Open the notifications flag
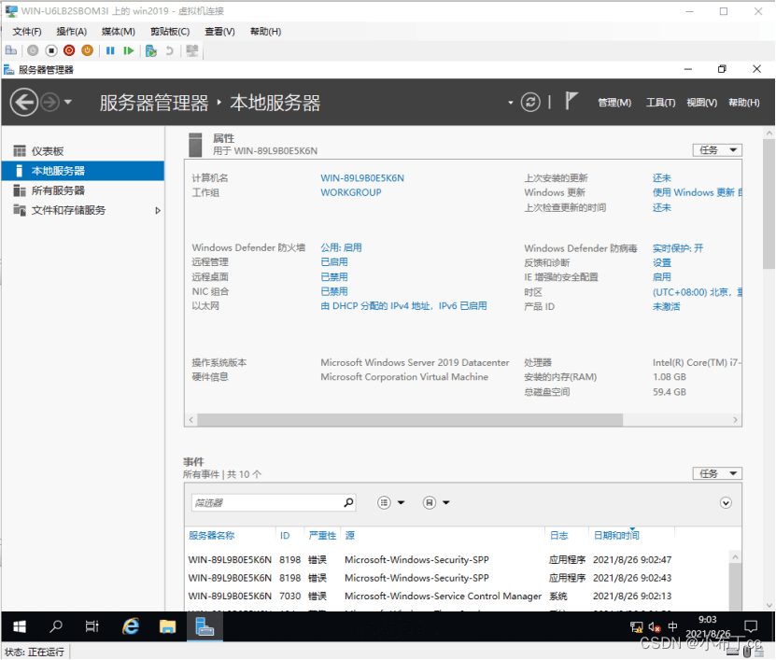 tap(571, 101)
